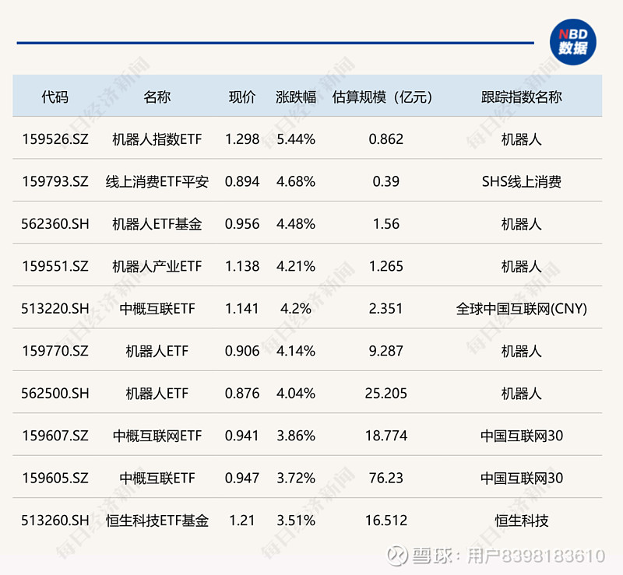Viewport: 623px width, 575px height.
Task: Select ticker code 562500.SH
Action: tap(55, 393)
